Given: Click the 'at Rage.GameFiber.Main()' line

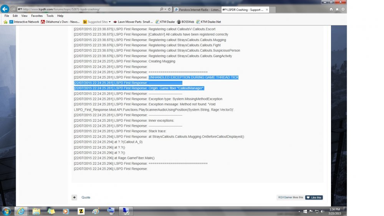Looking at the screenshot, I should (114, 158).
